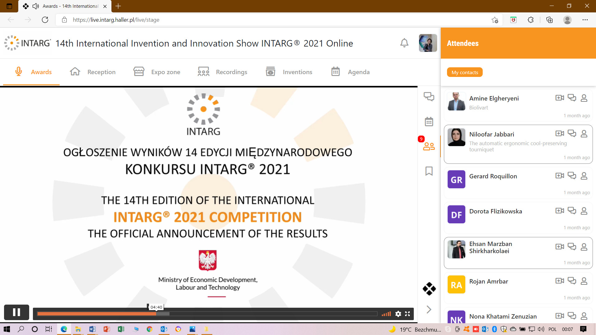Open the user profile avatar
The image size is (596, 335).
(428, 43)
